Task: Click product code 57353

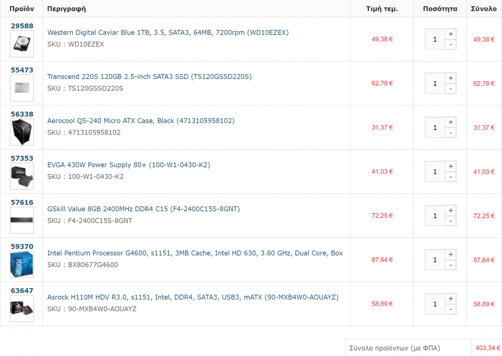Action: 22,158
